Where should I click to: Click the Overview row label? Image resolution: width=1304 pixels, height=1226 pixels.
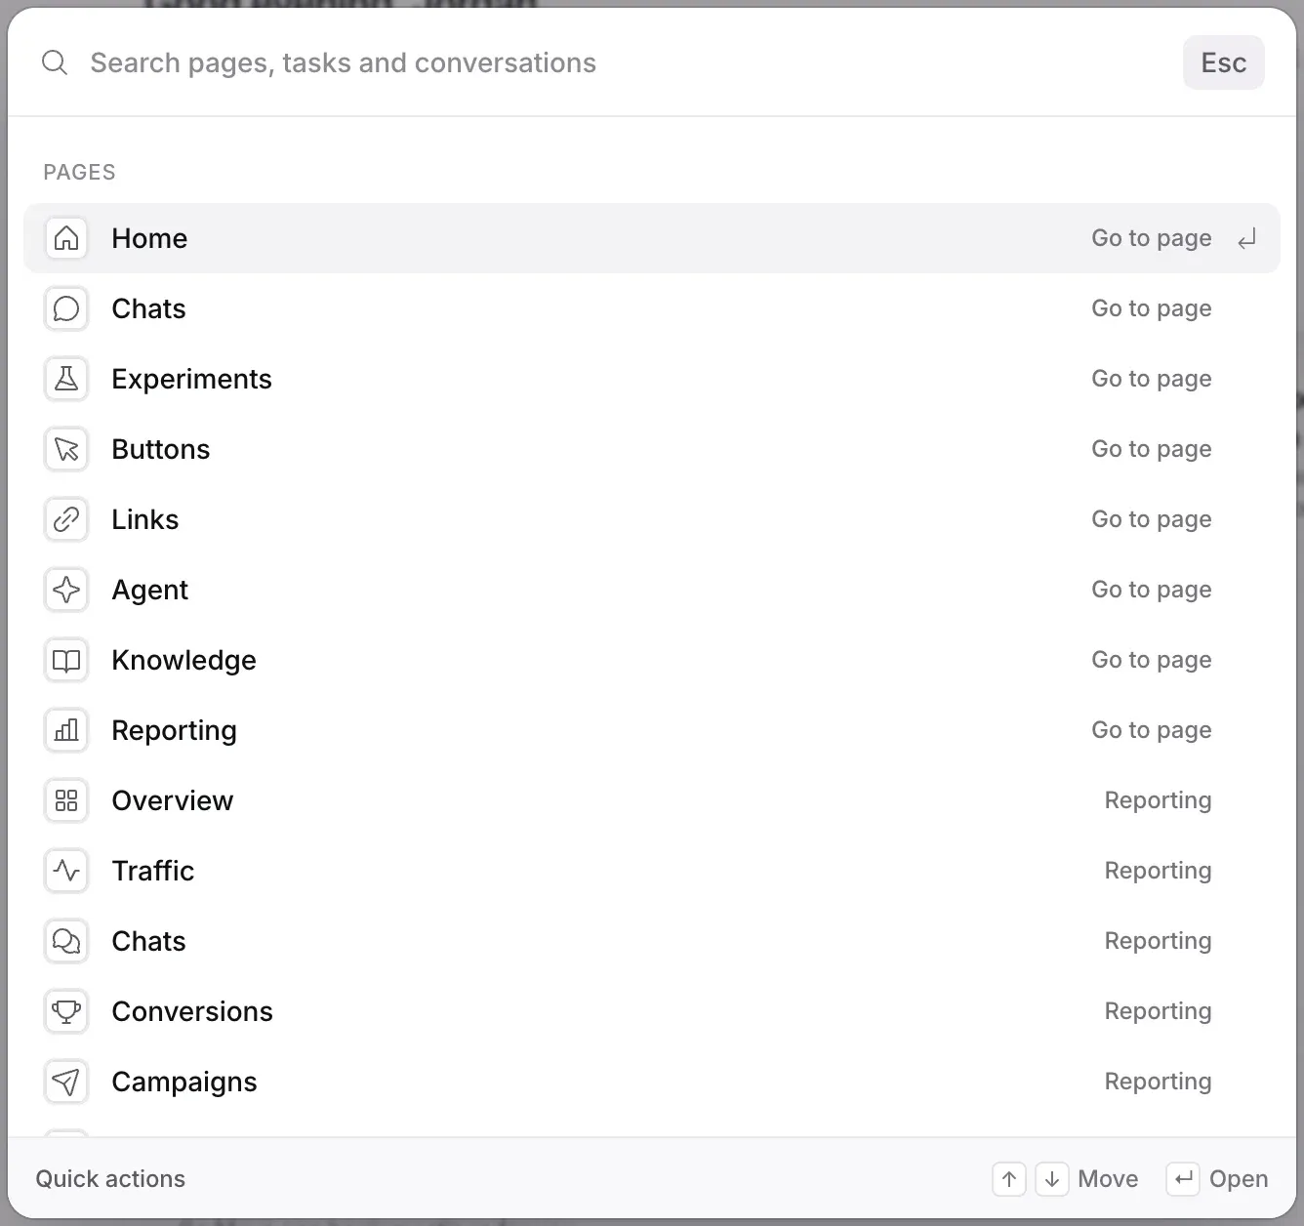pos(173,800)
